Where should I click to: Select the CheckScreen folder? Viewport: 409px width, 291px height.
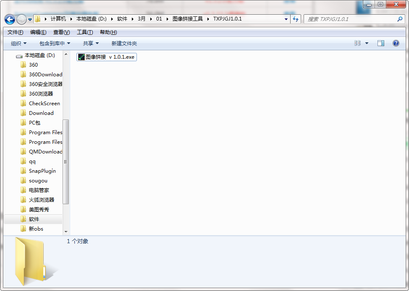point(40,104)
